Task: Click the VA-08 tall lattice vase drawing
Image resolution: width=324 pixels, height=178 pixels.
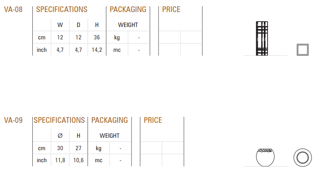Action: coord(262,38)
